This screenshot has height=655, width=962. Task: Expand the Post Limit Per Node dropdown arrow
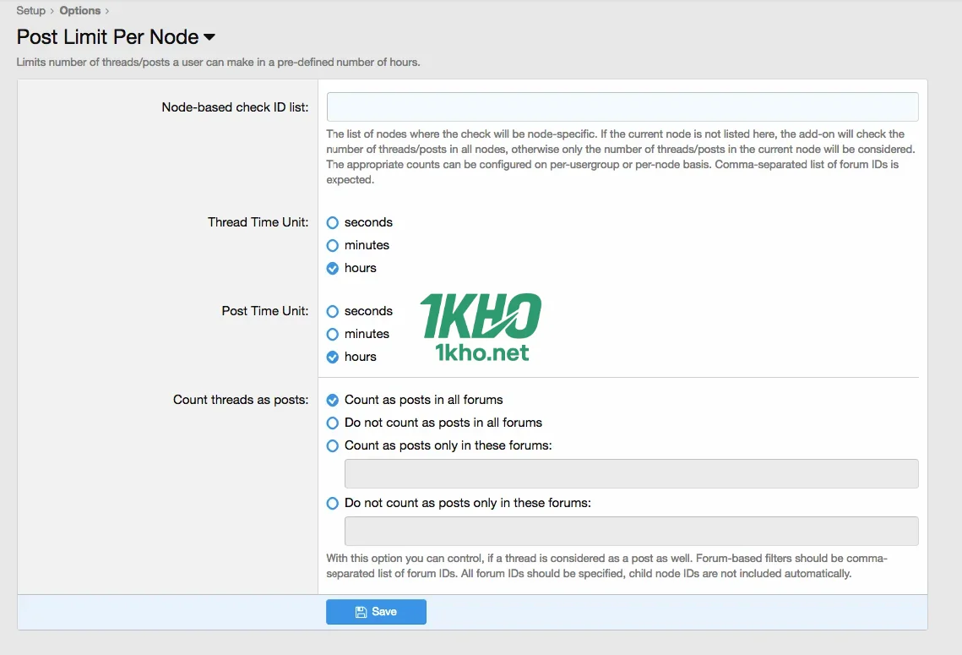coord(209,37)
